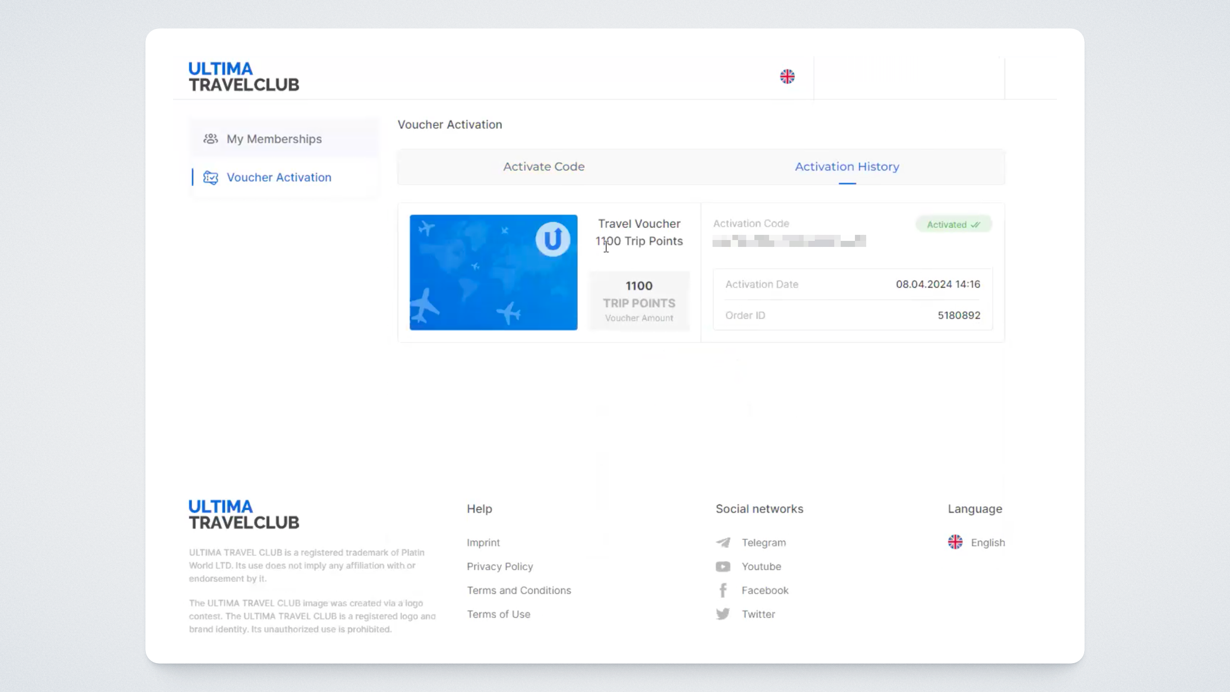Image resolution: width=1230 pixels, height=692 pixels.
Task: Open My Memberships in the sidebar
Action: [x=274, y=139]
